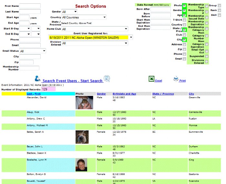The width and height of the screenshot is (226, 184).
Task: Uncheck the City display checkbox
Action: [x=184, y=40]
